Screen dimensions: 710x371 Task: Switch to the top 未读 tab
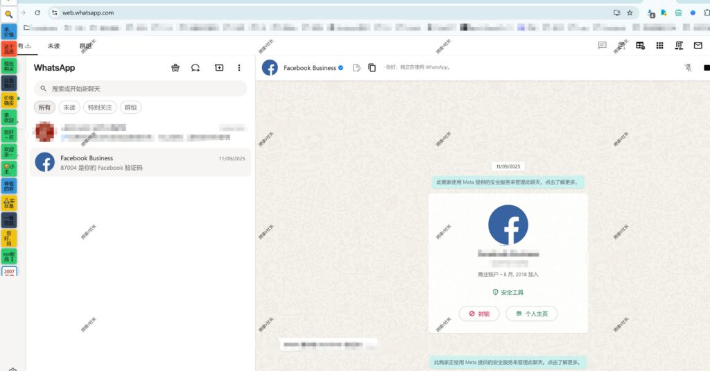(54, 46)
